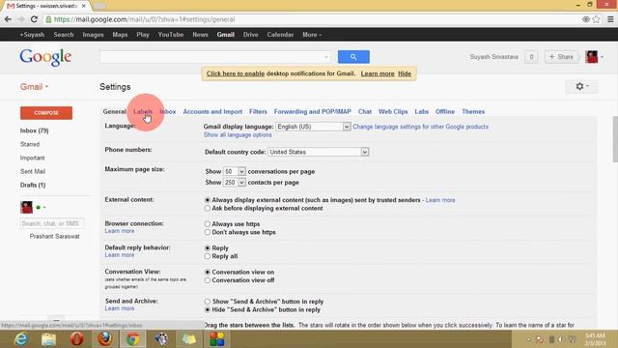The height and width of the screenshot is (348, 618).
Task: Select Ask before displaying external content
Action: tap(208, 209)
